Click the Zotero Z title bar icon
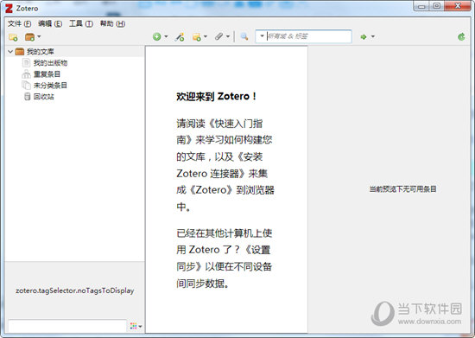Viewport: 475px width, 338px height. coord(9,9)
